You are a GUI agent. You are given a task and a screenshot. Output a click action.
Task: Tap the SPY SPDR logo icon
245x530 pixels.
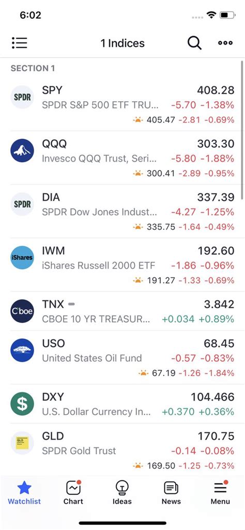tap(22, 97)
